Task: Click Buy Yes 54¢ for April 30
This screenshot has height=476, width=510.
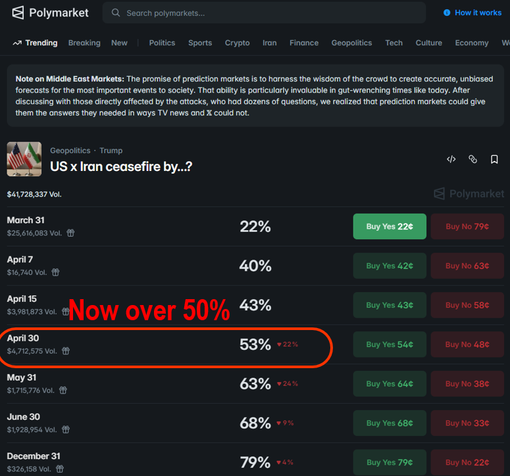Action: pos(390,345)
